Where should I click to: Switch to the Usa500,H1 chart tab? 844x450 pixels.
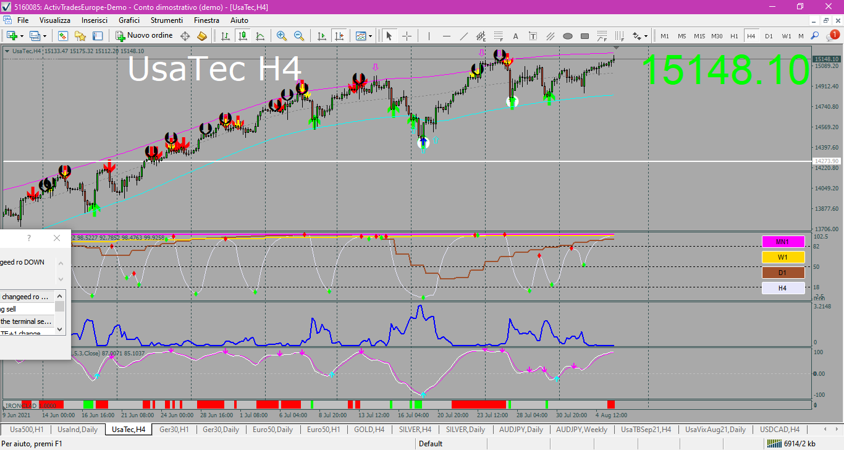pyautogui.click(x=27, y=429)
